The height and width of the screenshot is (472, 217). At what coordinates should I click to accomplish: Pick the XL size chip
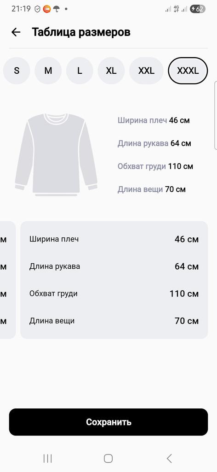click(x=111, y=71)
